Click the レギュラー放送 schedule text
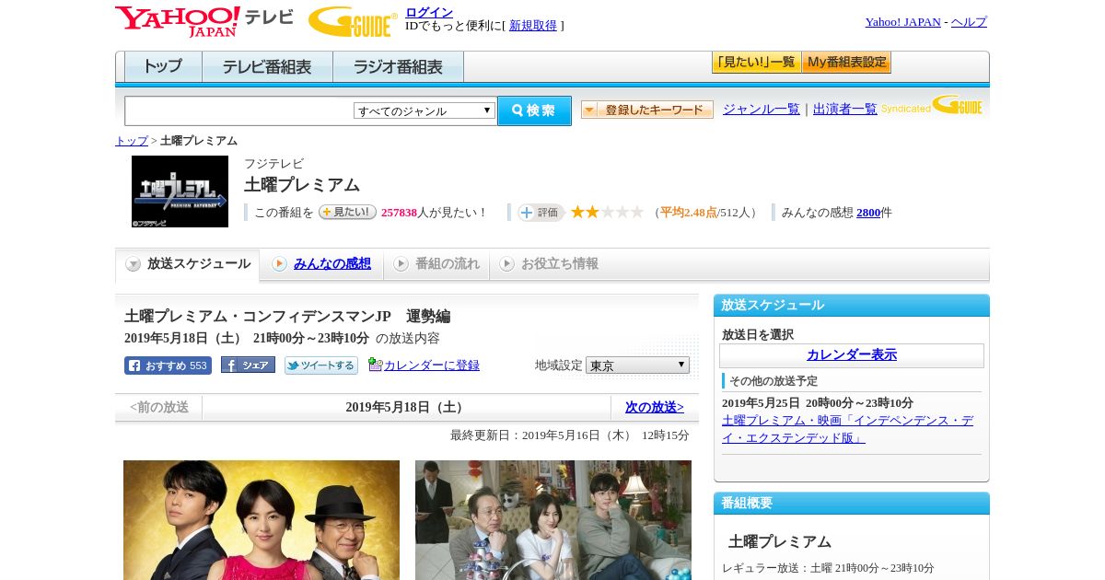The width and height of the screenshot is (1105, 580). pyautogui.click(x=828, y=568)
